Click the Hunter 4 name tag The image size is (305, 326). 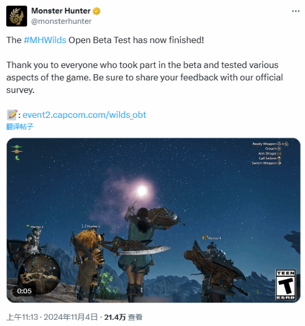point(212,238)
